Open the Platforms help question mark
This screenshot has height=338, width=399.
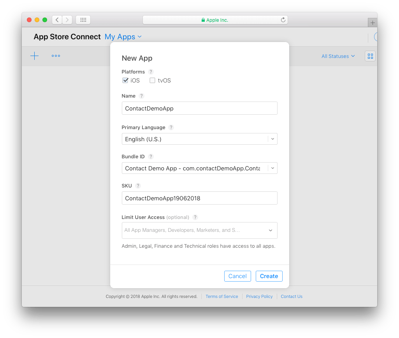click(151, 72)
